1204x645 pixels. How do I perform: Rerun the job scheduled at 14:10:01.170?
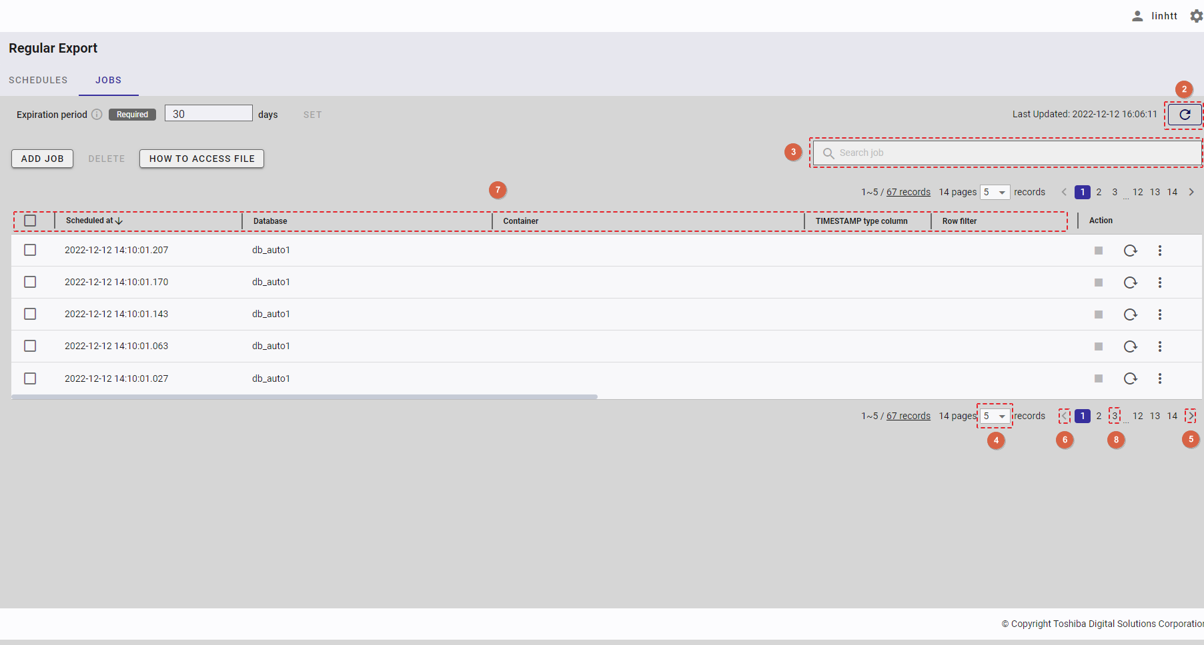pyautogui.click(x=1130, y=283)
